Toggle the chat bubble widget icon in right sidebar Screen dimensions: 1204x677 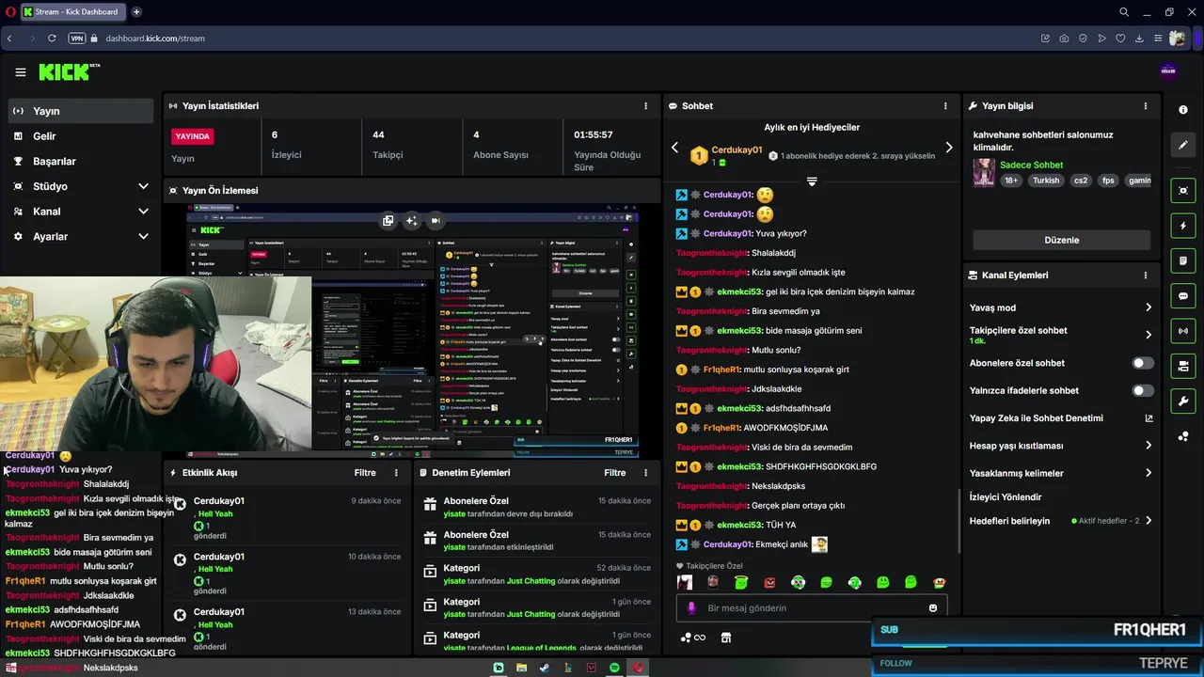[x=1183, y=295]
